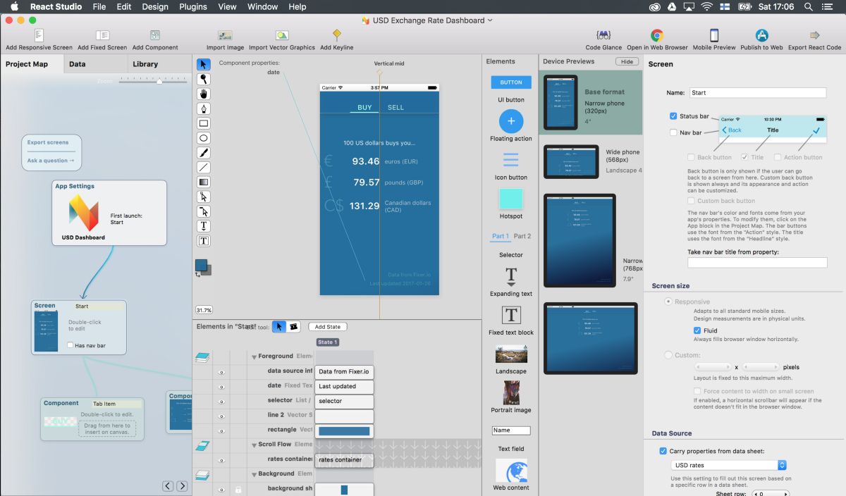Select the Hand pan tool
The height and width of the screenshot is (496, 846).
pos(204,94)
